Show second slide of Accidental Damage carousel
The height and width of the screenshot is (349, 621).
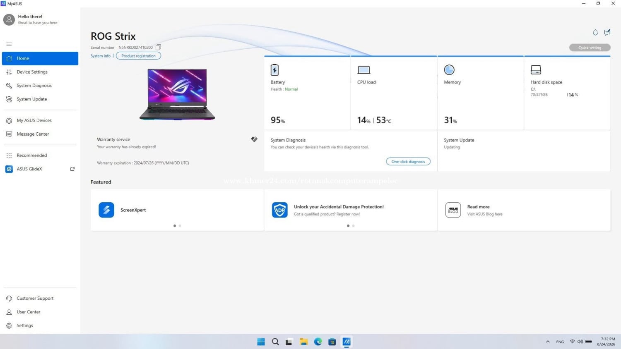click(353, 226)
